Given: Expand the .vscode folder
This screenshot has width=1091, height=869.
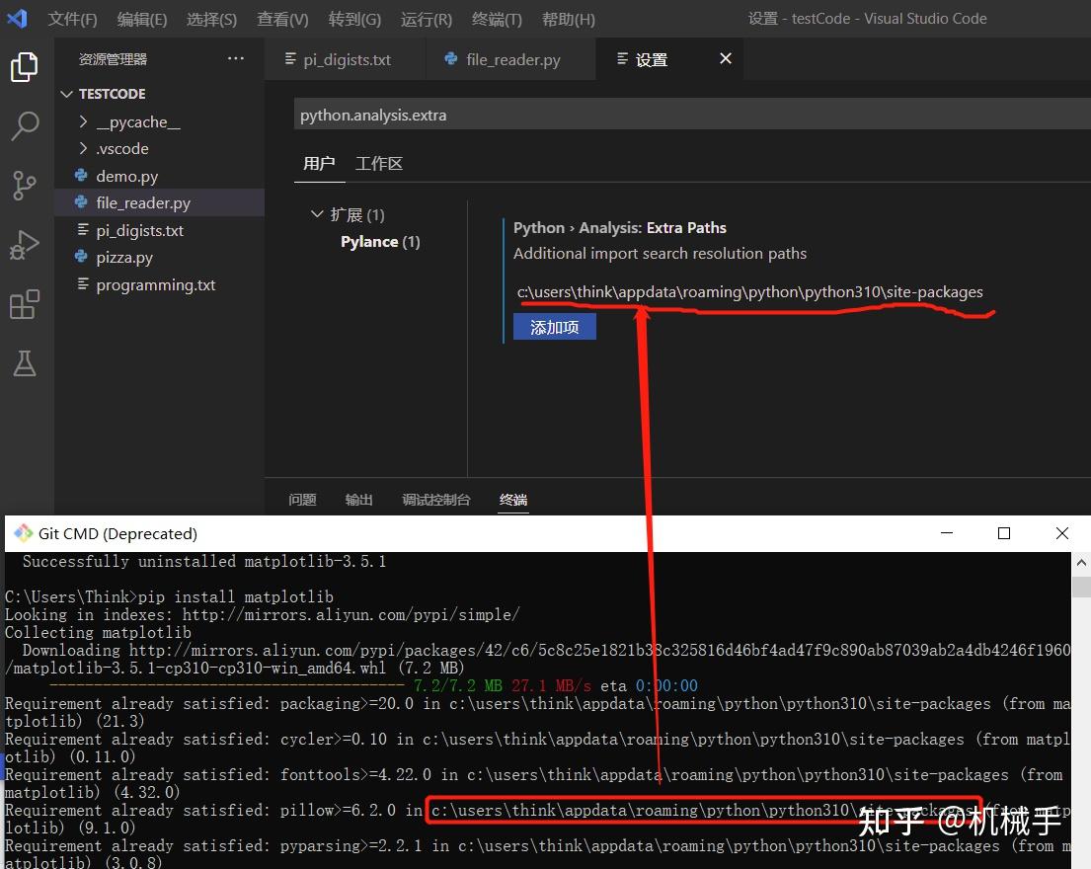Looking at the screenshot, I should point(84,148).
